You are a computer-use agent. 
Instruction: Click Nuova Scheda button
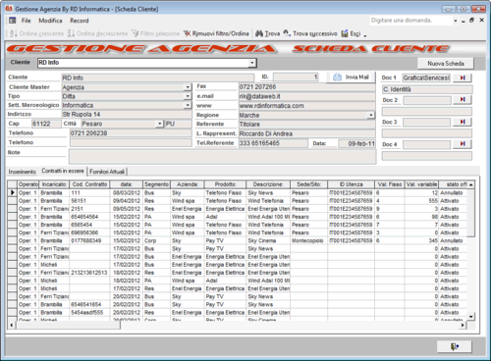point(446,64)
